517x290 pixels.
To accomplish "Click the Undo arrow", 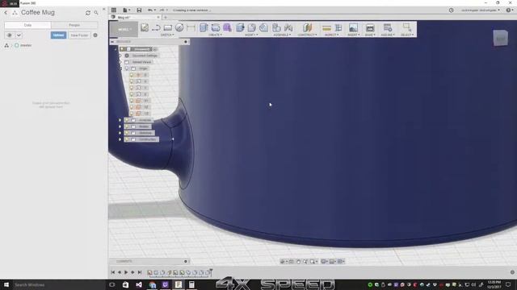I will [x=150, y=10].
